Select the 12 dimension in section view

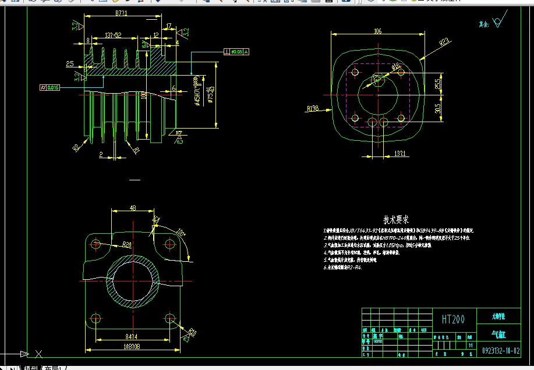click(156, 35)
